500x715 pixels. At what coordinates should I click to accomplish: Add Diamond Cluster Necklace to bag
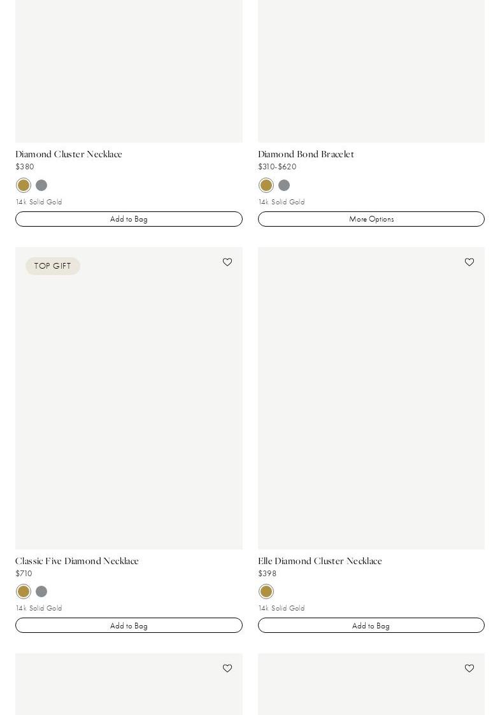(129, 219)
